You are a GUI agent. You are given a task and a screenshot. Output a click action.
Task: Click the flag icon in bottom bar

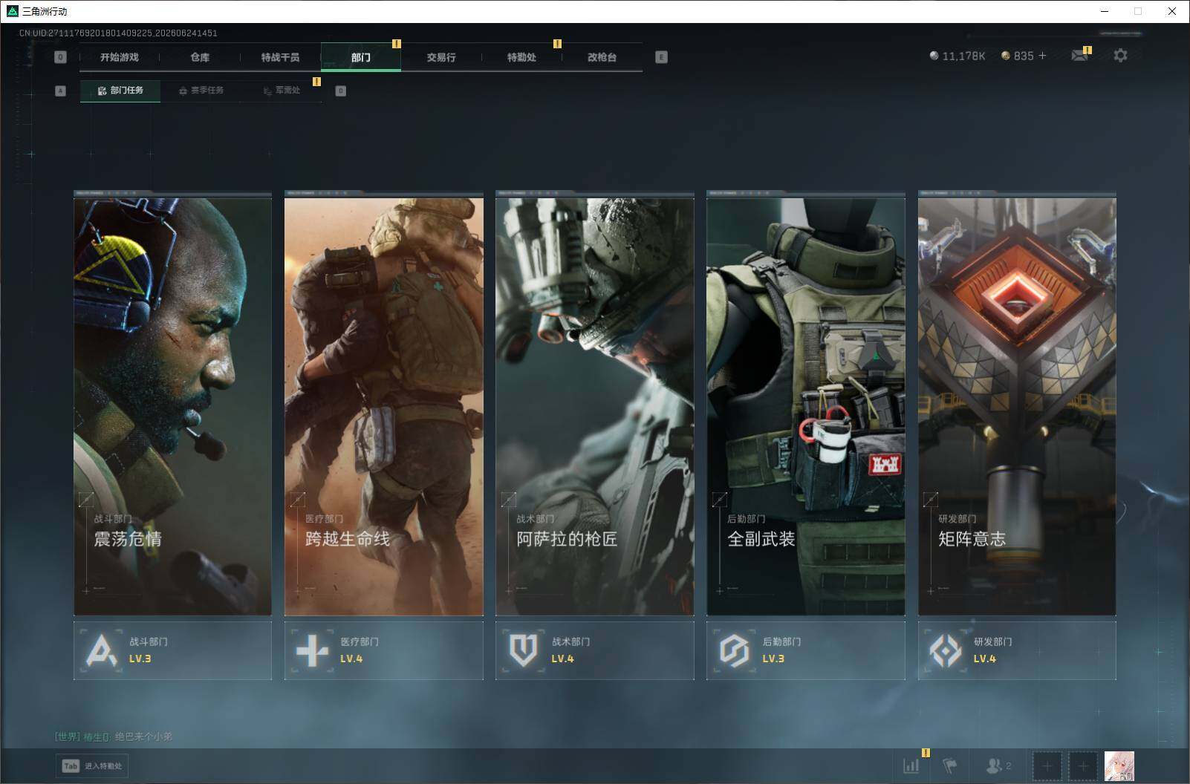[950, 765]
